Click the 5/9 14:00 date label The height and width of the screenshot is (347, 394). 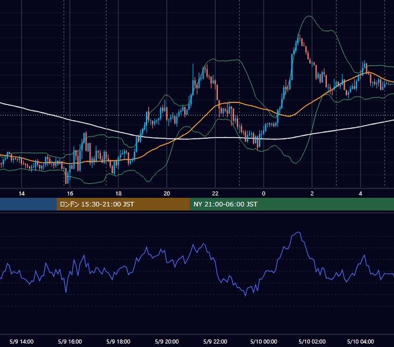[21, 341]
